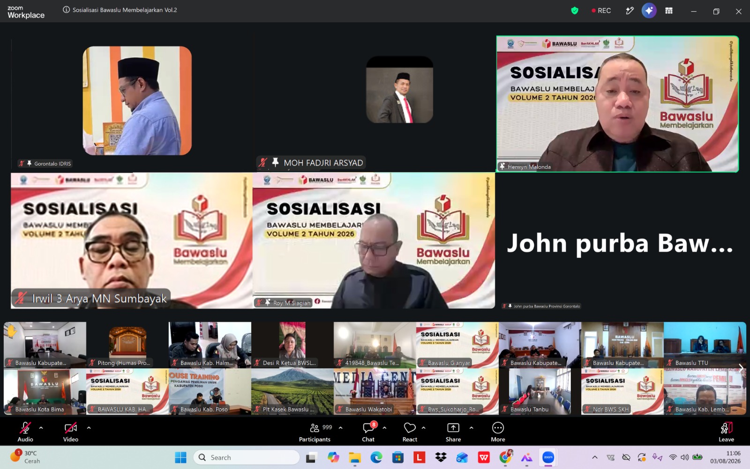Open Wi-Fi network settings in tray
The height and width of the screenshot is (469, 750).
[673, 457]
